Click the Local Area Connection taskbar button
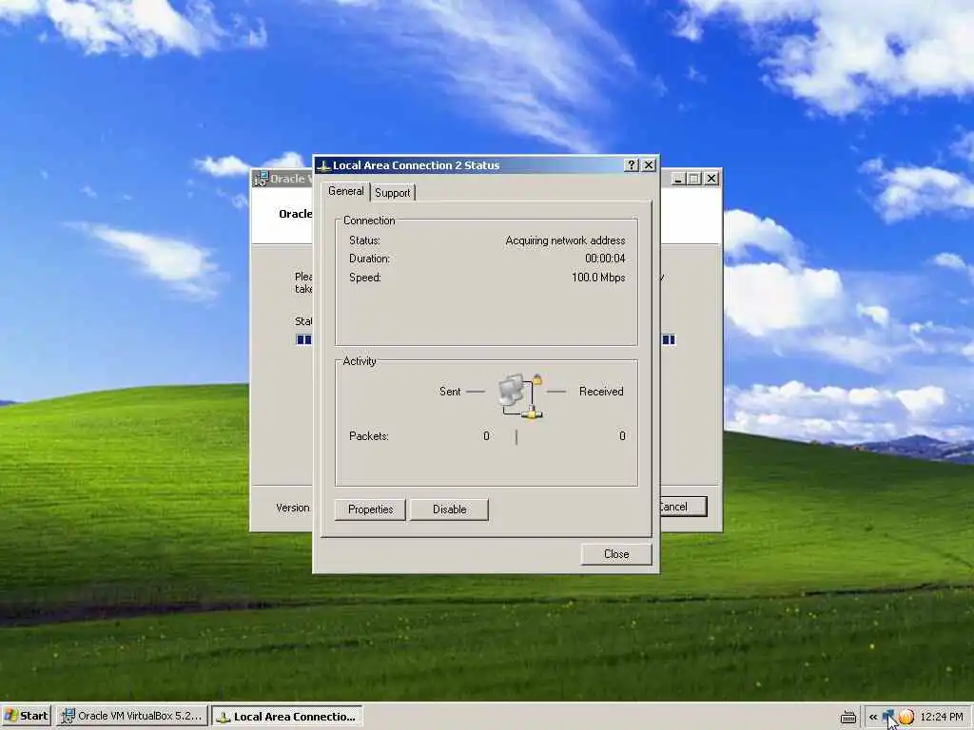The height and width of the screenshot is (730, 974). (287, 717)
